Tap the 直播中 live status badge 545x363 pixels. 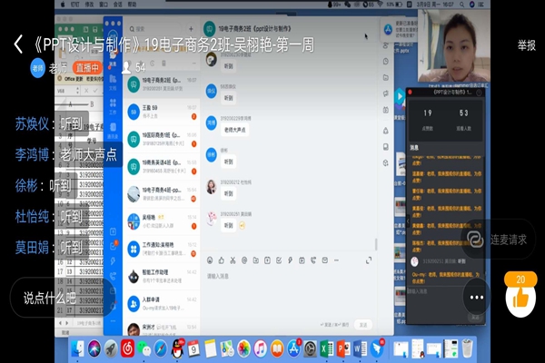(88, 67)
